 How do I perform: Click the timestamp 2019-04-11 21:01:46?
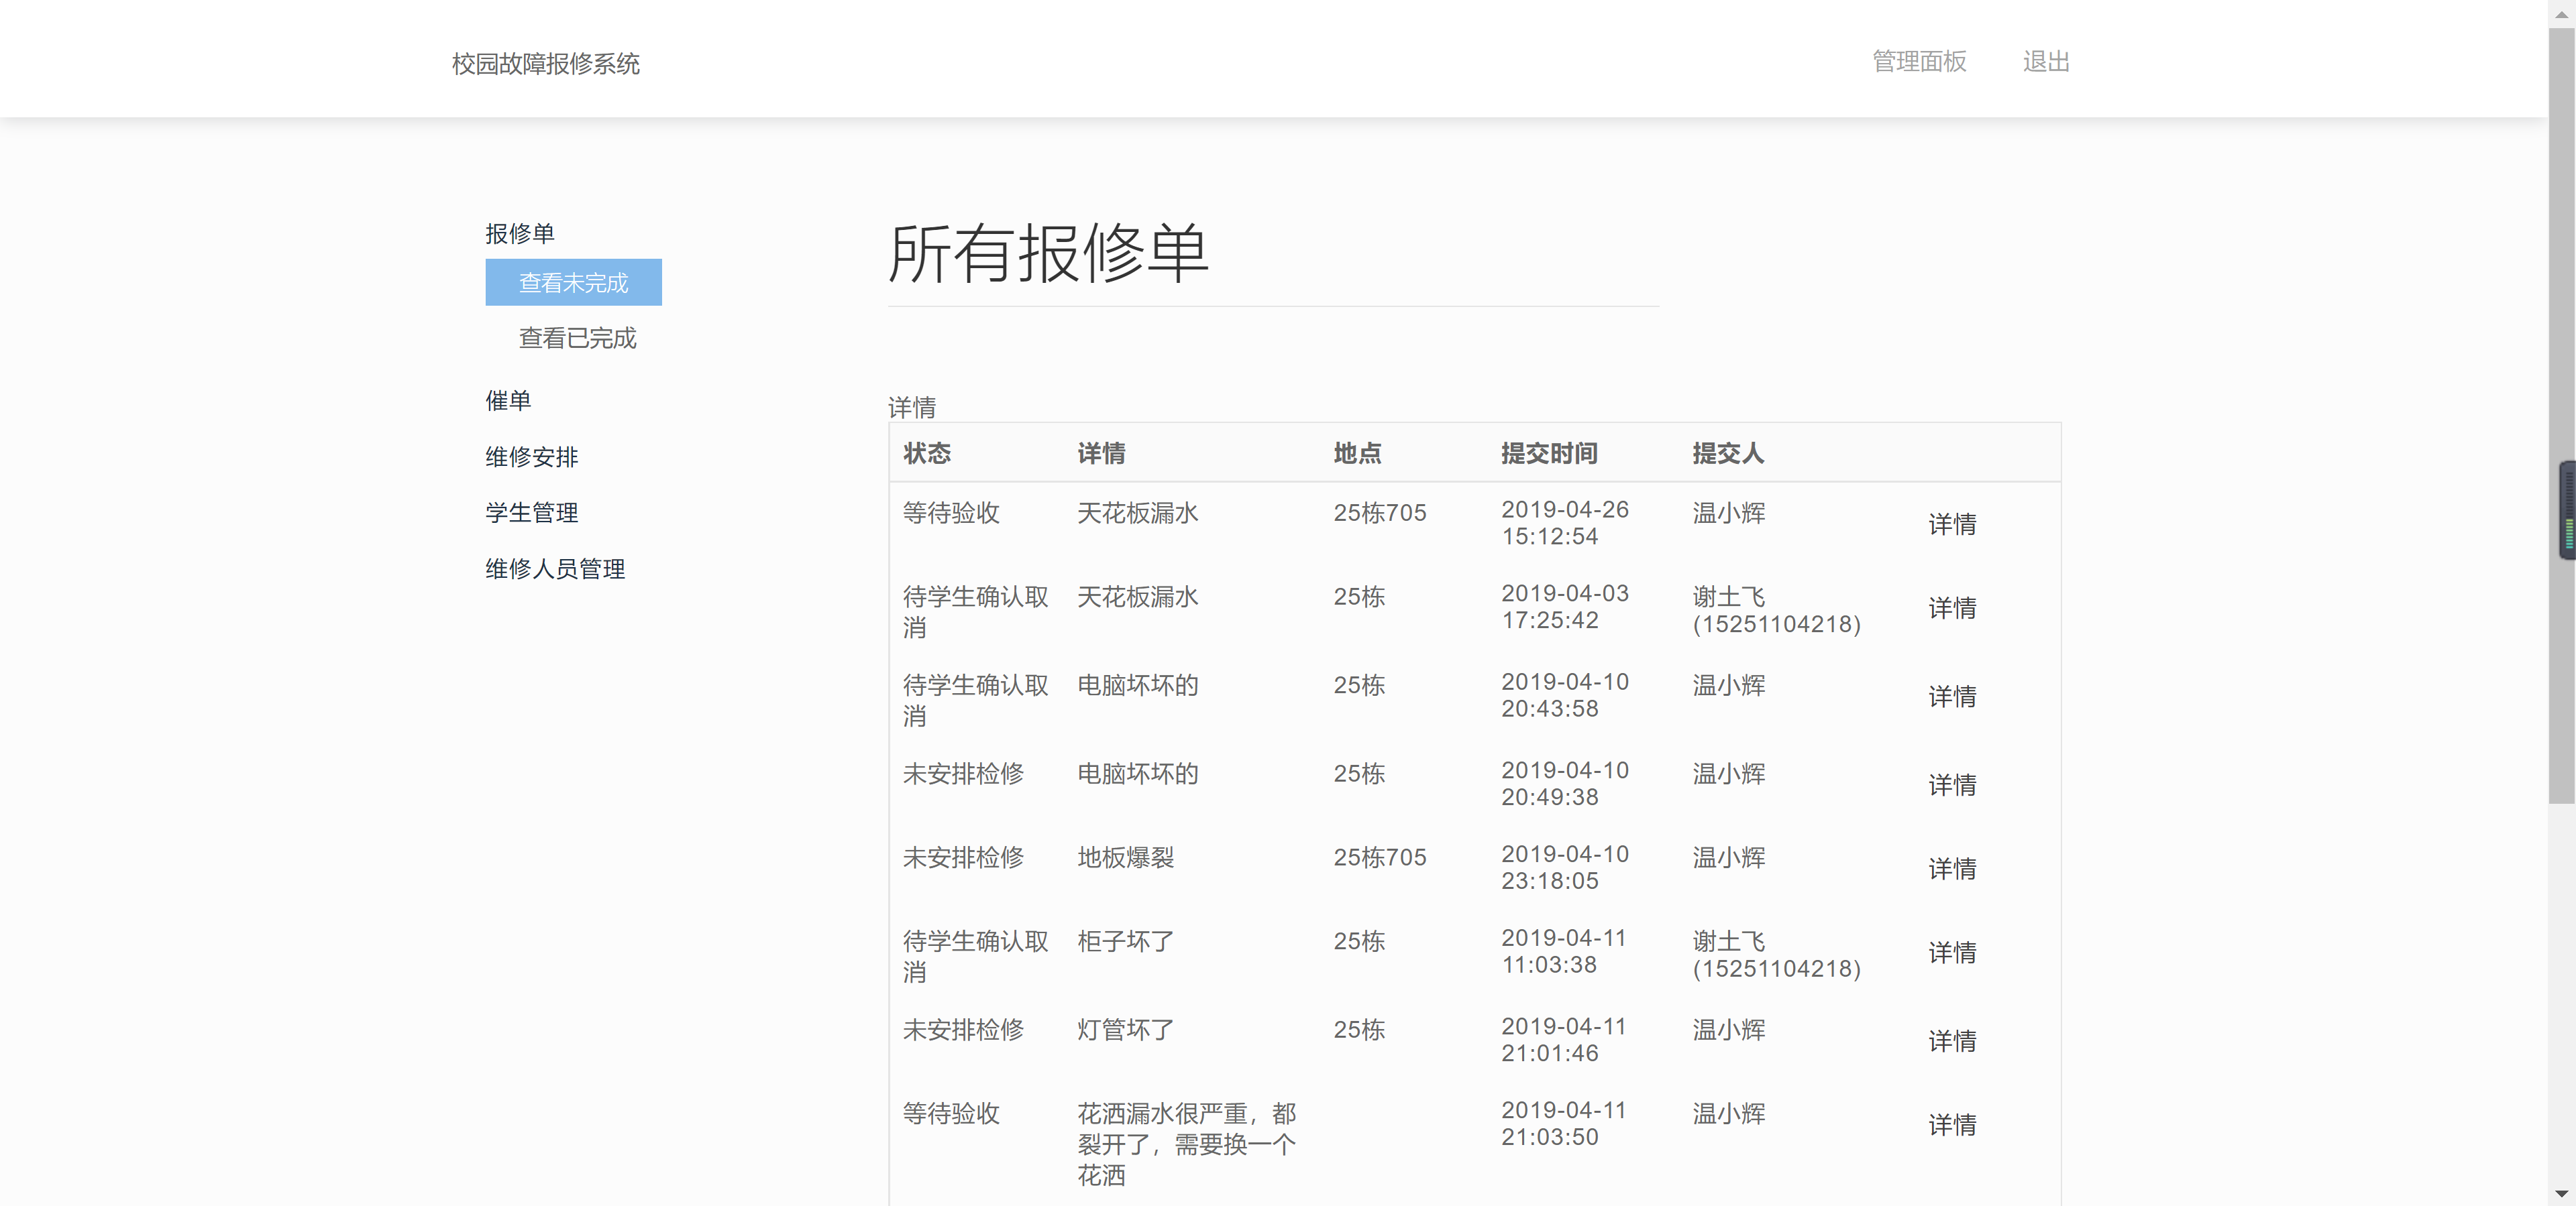(x=1565, y=1039)
